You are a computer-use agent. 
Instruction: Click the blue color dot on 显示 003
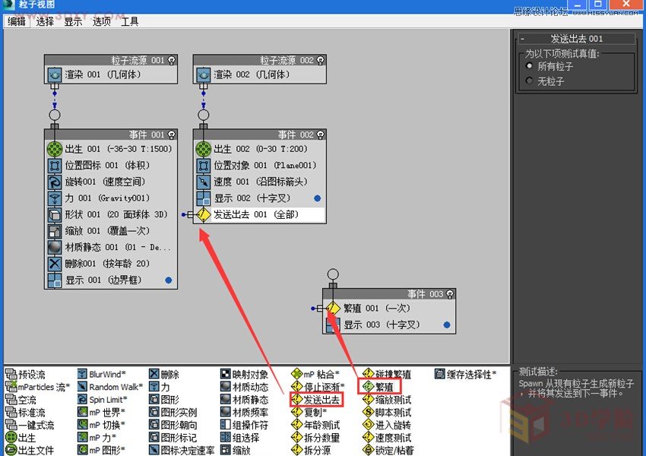[x=446, y=325]
